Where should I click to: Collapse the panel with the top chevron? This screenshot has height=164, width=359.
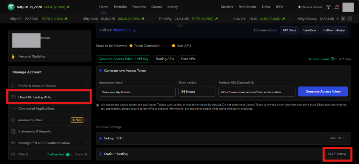pos(179,26)
